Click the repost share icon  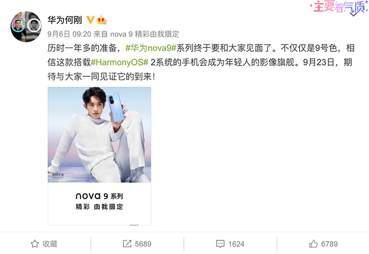127,244
